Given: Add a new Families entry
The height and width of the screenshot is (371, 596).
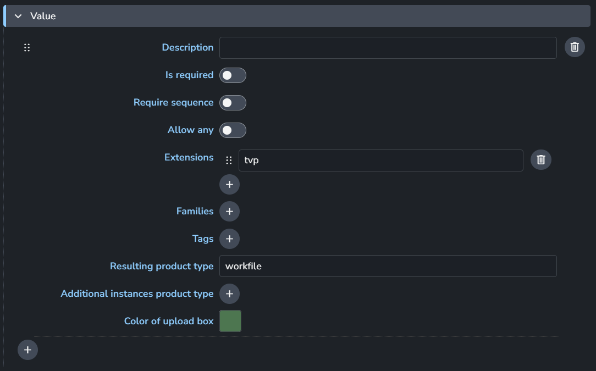Looking at the screenshot, I should (x=229, y=211).
